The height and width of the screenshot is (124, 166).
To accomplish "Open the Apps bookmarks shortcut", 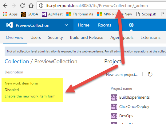I will tap(10, 14).
